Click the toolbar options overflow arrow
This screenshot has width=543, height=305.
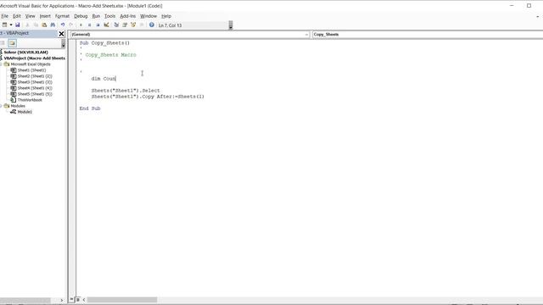click(231, 25)
